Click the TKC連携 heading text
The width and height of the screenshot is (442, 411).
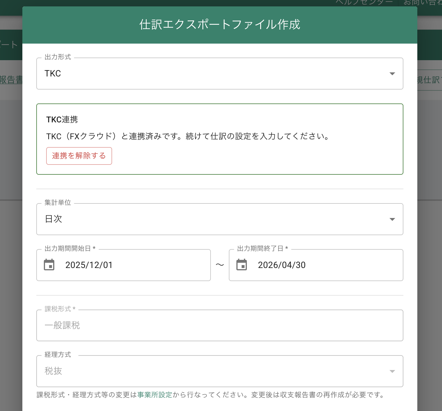(62, 119)
